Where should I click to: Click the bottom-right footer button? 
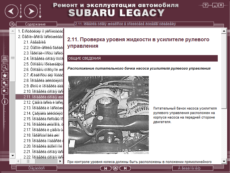[193, 168]
